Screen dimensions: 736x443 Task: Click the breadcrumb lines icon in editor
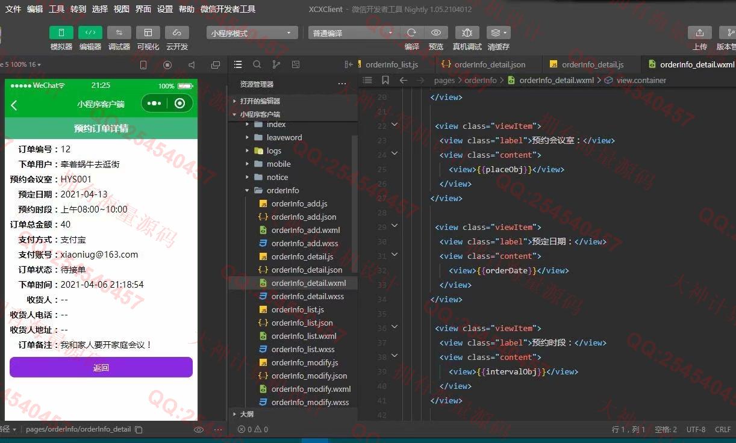367,80
